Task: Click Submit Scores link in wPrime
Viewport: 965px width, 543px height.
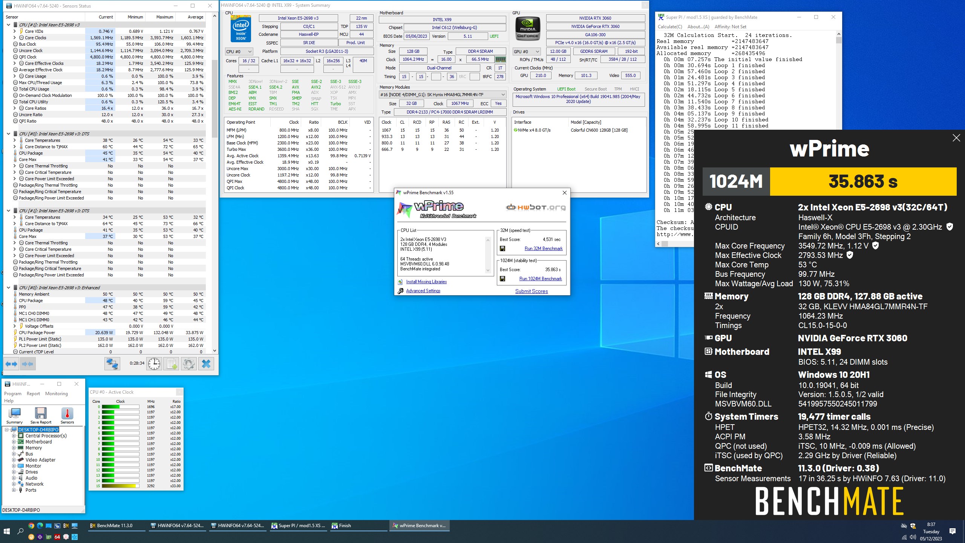Action: coord(532,291)
